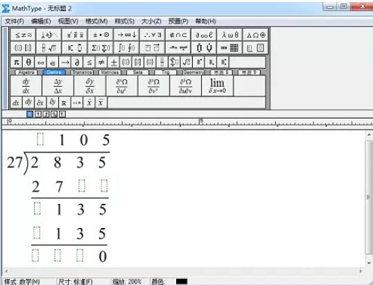Insert the right arrow symbol in small bar
This screenshot has height=285, width=373.
point(65,62)
